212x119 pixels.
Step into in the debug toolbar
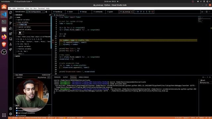[144, 12]
